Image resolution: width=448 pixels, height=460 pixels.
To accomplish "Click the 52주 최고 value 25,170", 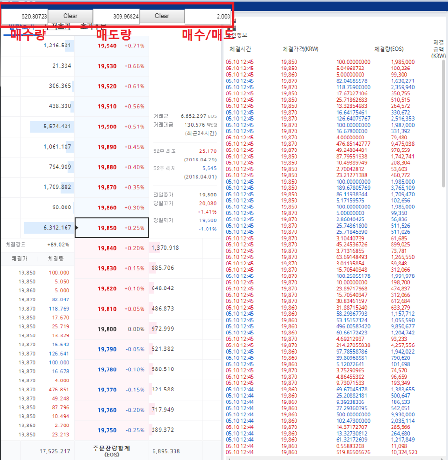I will coord(208,151).
